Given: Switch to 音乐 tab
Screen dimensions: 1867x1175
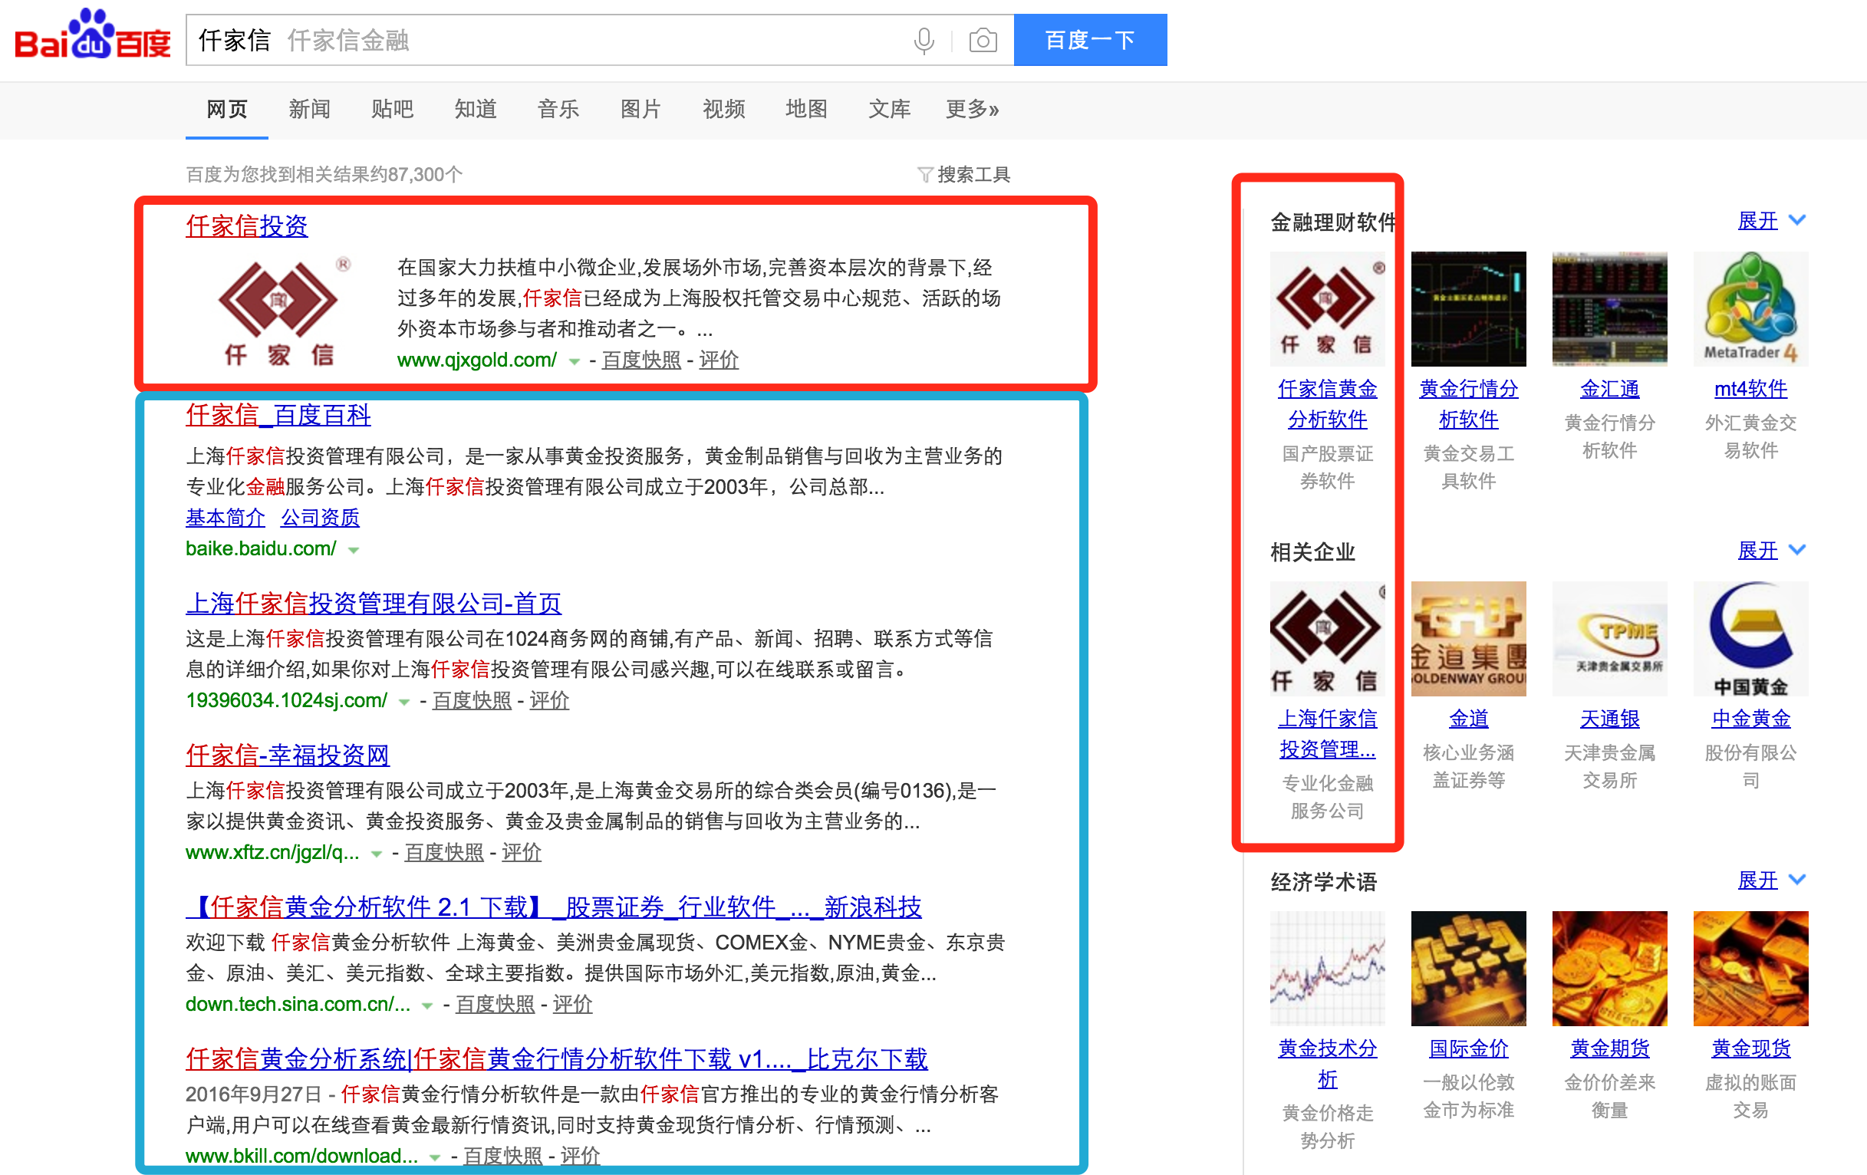Looking at the screenshot, I should pos(558,109).
